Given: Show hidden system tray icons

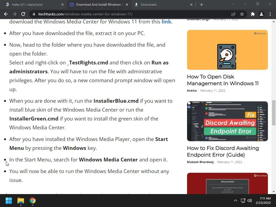Looking at the screenshot, I should (236, 201).
